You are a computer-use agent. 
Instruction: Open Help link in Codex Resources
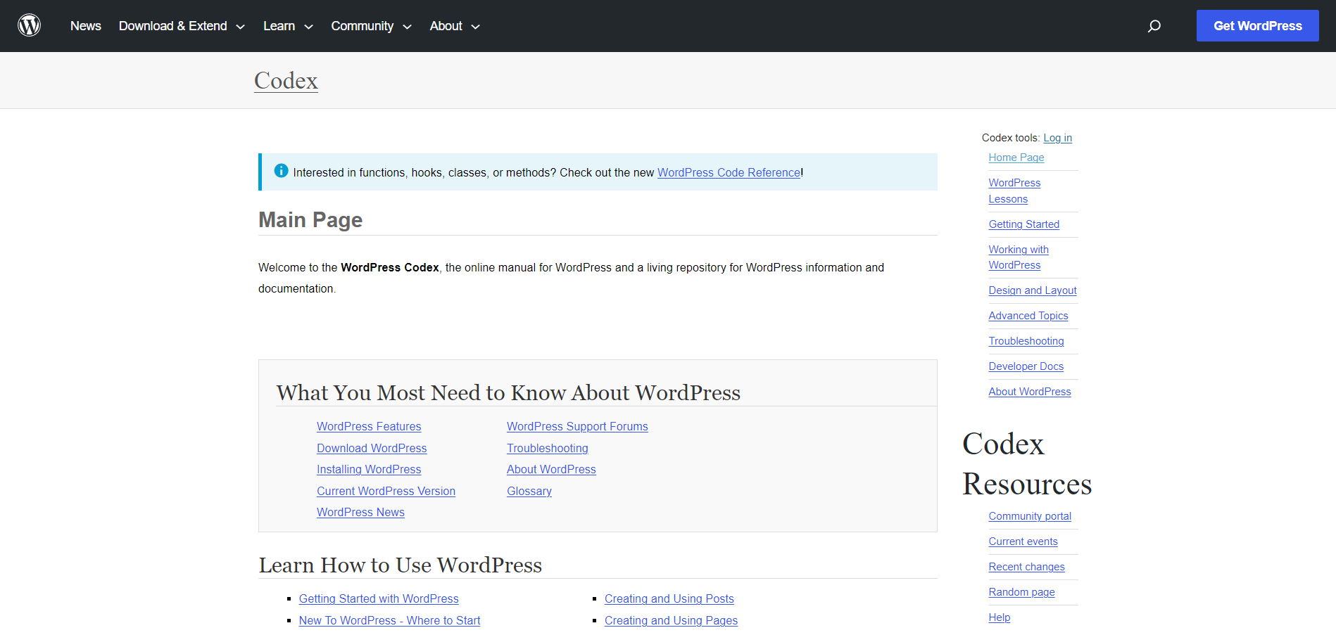[999, 617]
